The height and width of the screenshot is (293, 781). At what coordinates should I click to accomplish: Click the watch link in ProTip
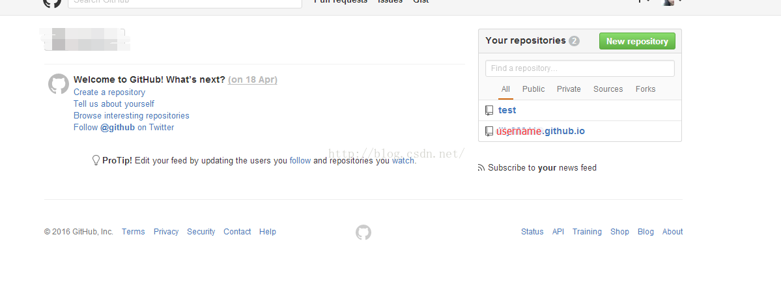click(x=403, y=160)
